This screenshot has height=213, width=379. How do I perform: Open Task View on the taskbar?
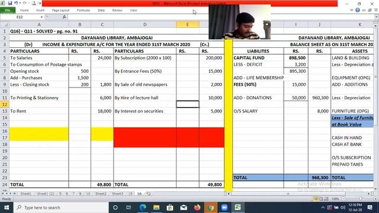pos(129,208)
